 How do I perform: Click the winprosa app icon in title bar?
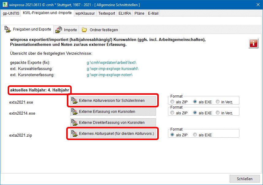[x=4, y=5]
